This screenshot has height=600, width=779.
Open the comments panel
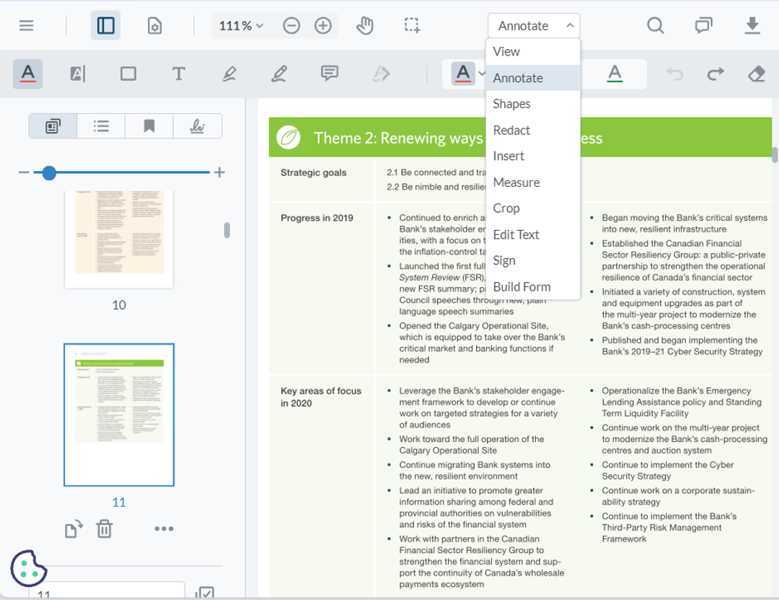[x=703, y=25]
